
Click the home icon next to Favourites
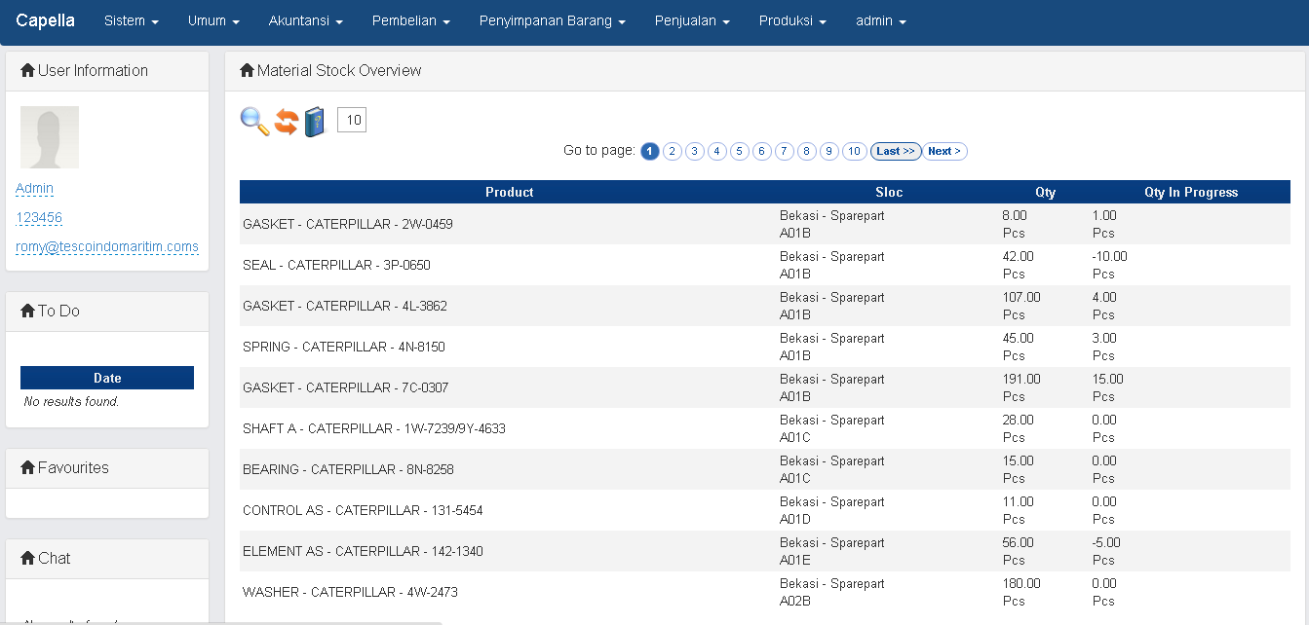tap(27, 467)
